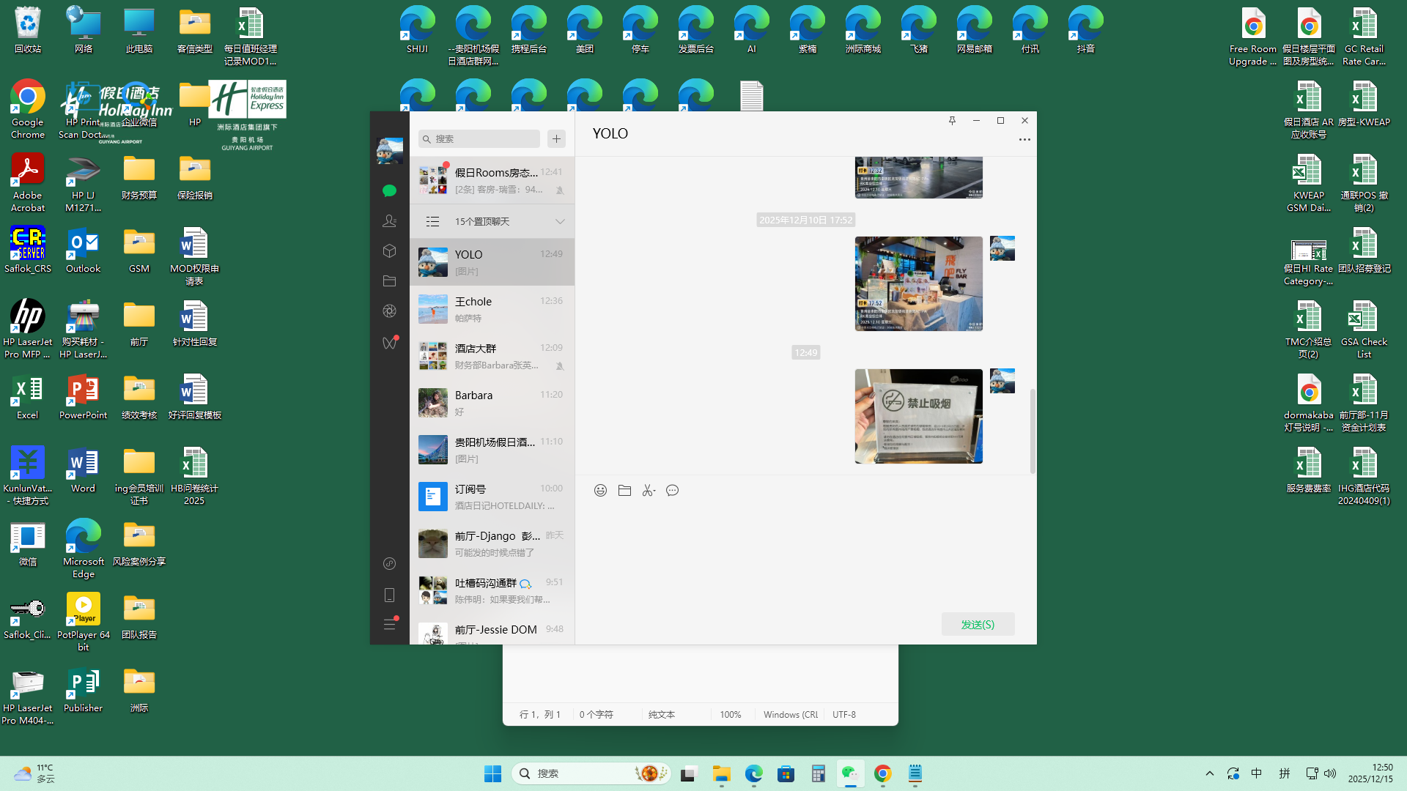The image size is (1407, 791).
Task: Click the phone icon in sidebar
Action: click(389, 595)
